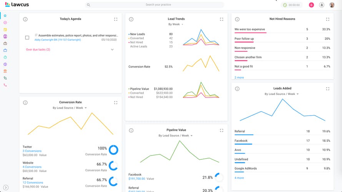Select the Referral row in Leads Added
This screenshot has width=342, height=192.
282,132
